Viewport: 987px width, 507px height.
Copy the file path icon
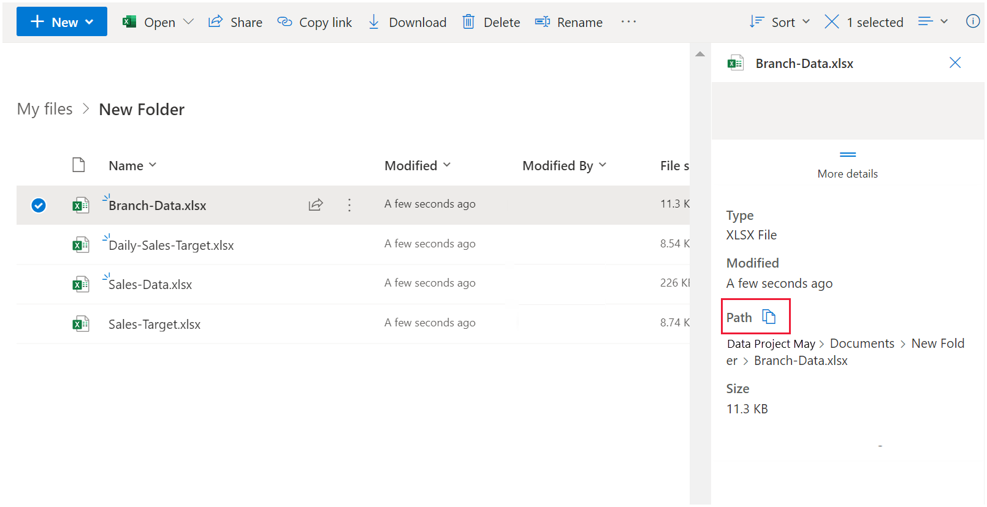click(769, 317)
